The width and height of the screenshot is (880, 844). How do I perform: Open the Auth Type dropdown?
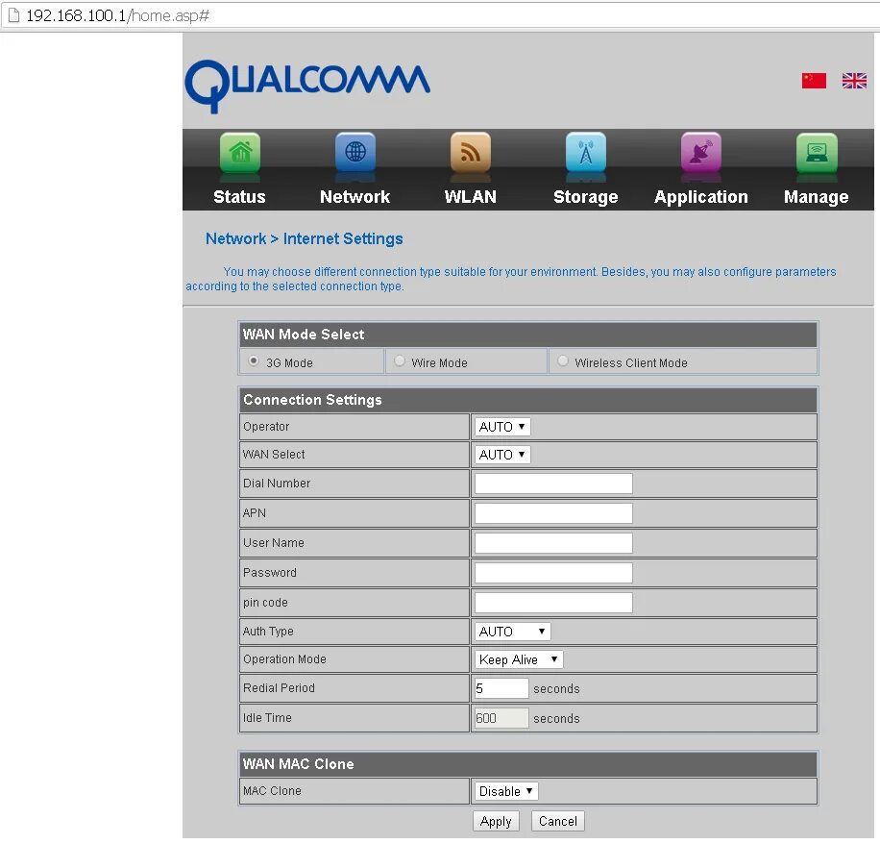(x=512, y=632)
